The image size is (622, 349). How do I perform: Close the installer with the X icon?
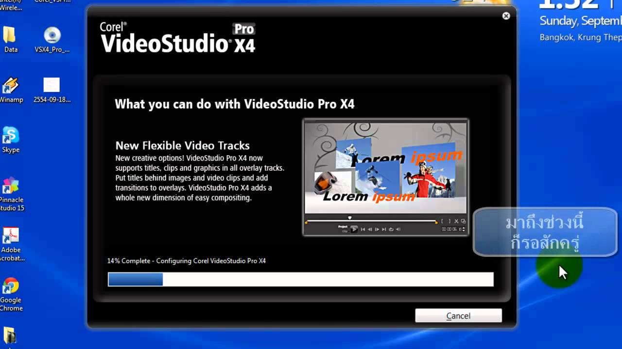(506, 16)
